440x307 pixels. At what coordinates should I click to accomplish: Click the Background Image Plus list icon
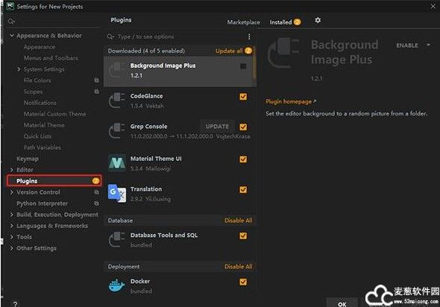(117, 70)
